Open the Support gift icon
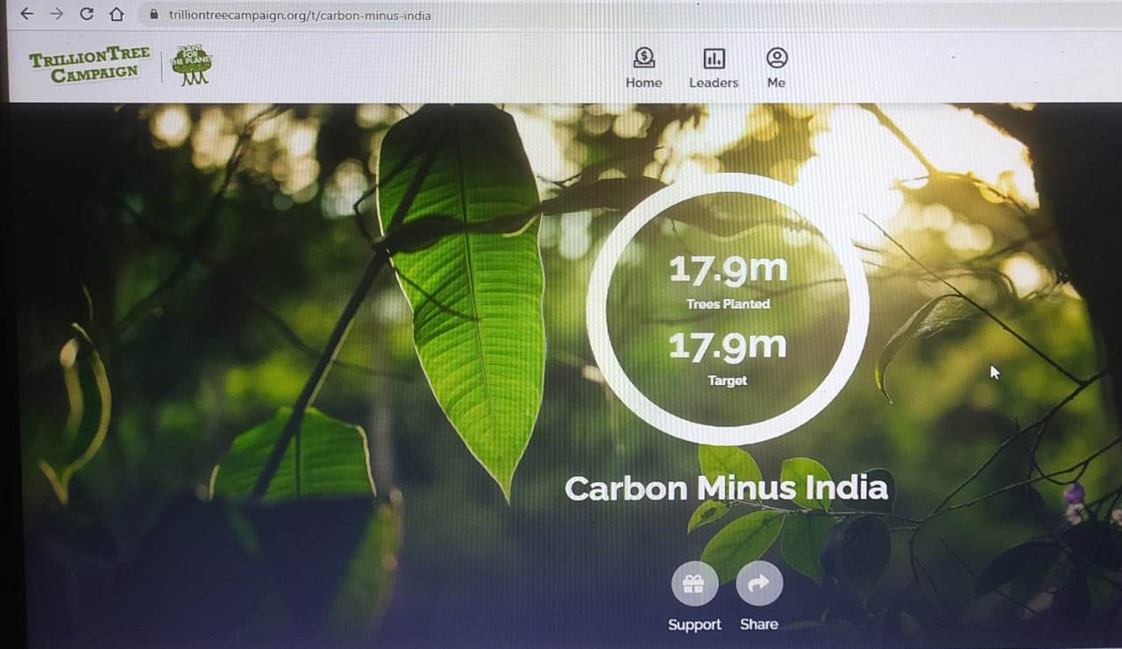This screenshot has width=1122, height=649. click(x=694, y=583)
